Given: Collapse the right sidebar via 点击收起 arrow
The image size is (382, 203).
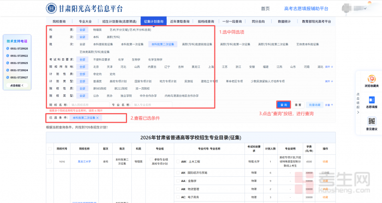Looking at the screenshot, I should pyautogui.click(x=358, y=112).
